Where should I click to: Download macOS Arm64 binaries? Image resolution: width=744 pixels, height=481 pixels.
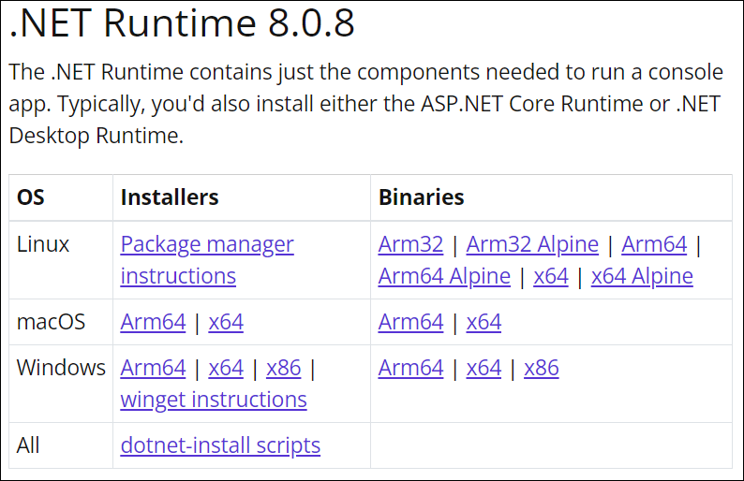click(410, 323)
